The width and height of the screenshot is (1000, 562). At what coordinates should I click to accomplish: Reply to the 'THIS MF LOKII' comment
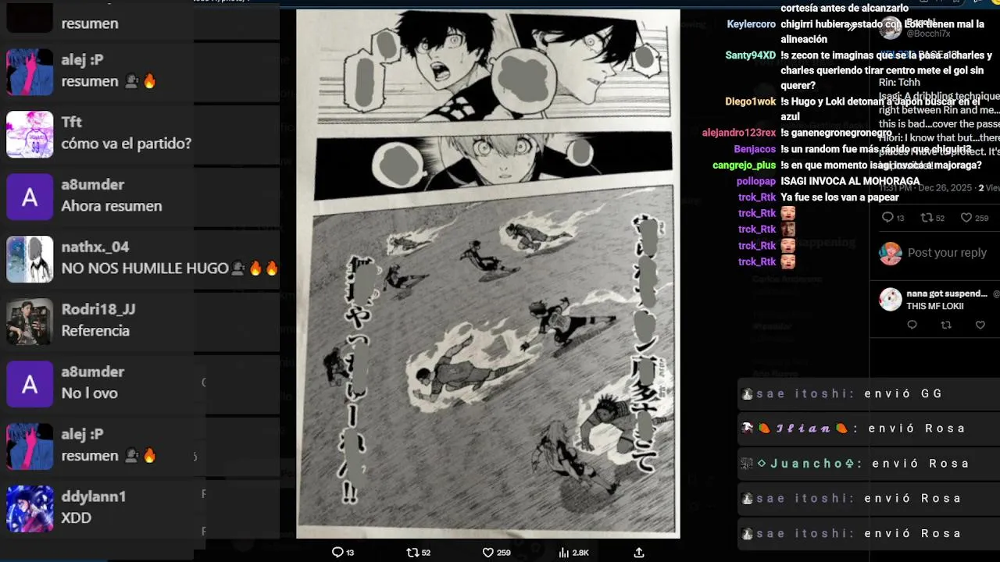tap(912, 325)
